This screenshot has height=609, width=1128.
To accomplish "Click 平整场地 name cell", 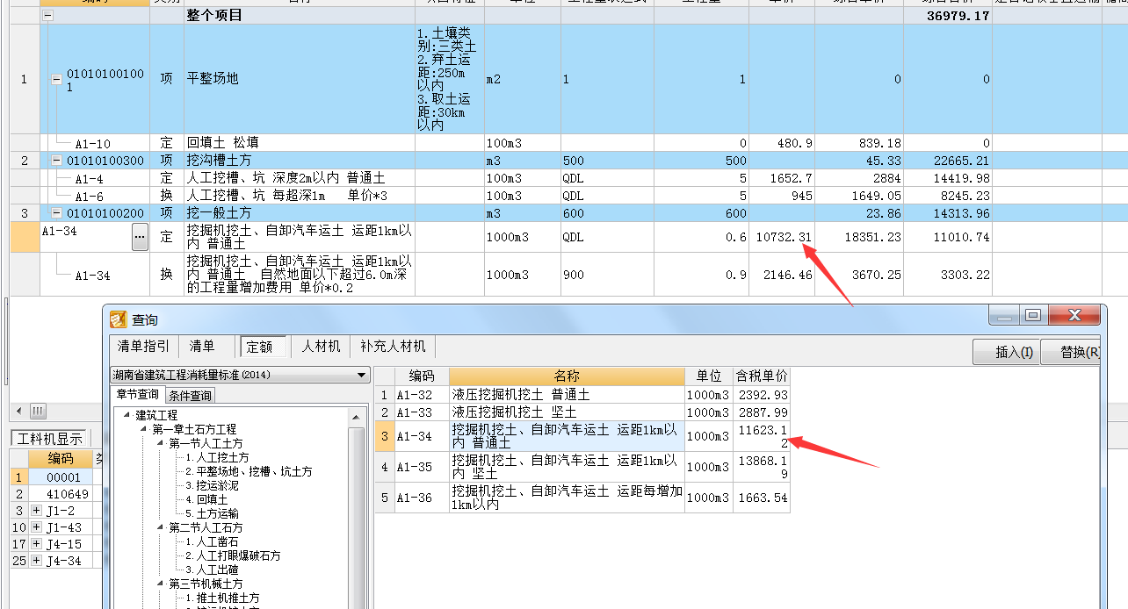I will 300,79.
